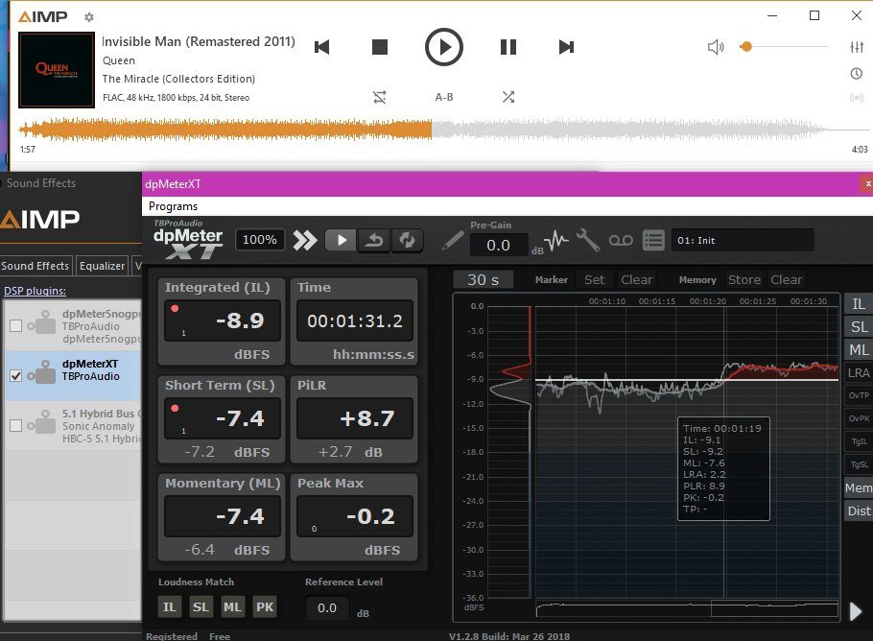The width and height of the screenshot is (873, 641).
Task: Click Loudness Match ML button
Action: [x=232, y=607]
